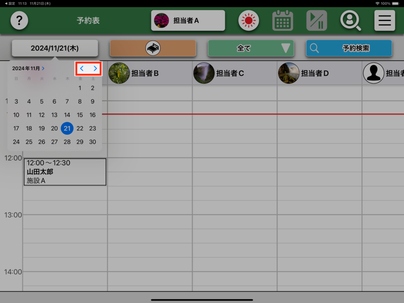The height and width of the screenshot is (303, 404).
Task: Tap 担当者D column header
Action: [x=314, y=73]
